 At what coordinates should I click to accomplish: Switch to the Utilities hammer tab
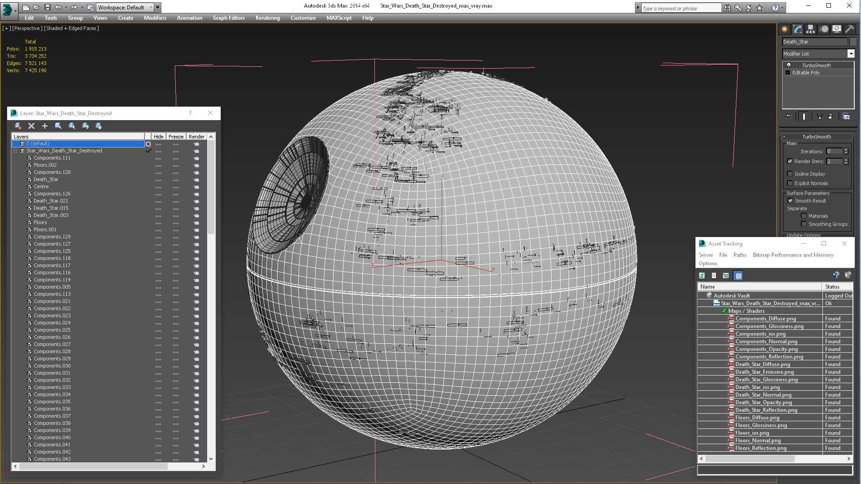click(x=849, y=29)
